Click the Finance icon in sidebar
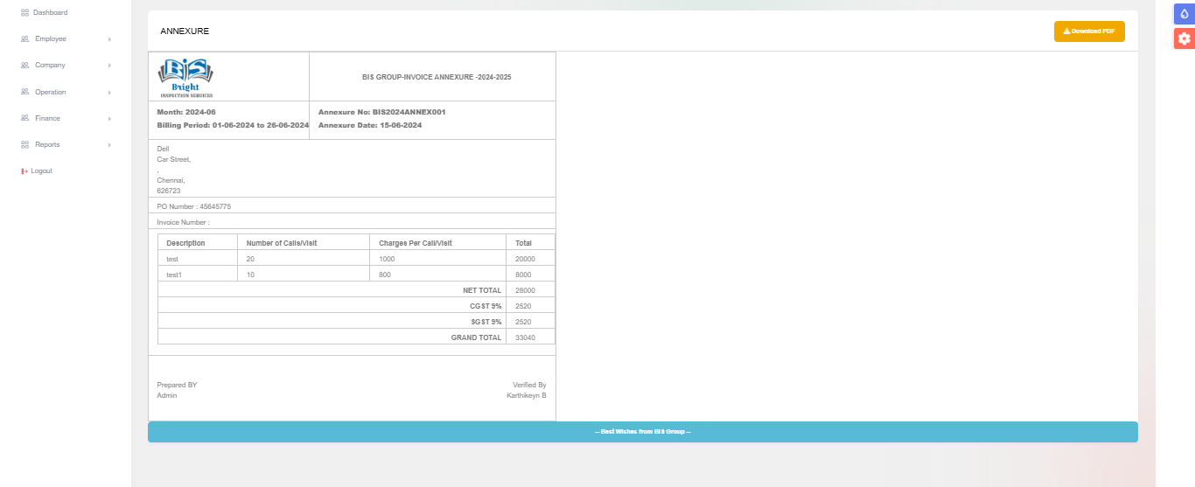The height and width of the screenshot is (487, 1195). point(24,118)
